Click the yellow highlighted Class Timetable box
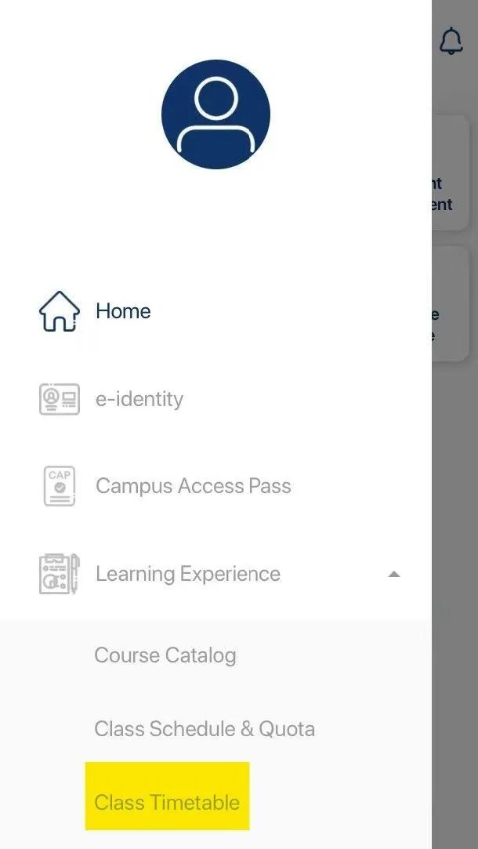The image size is (478, 849). pyautogui.click(x=167, y=796)
